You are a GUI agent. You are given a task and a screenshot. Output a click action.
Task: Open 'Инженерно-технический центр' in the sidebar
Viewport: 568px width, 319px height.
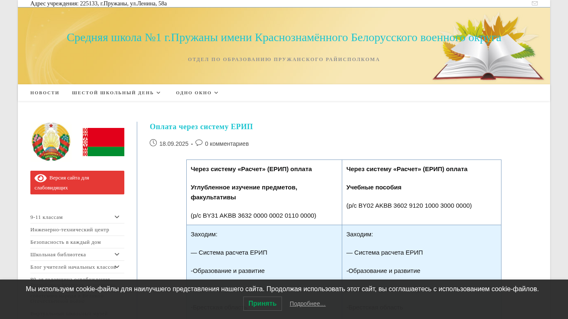click(70, 230)
